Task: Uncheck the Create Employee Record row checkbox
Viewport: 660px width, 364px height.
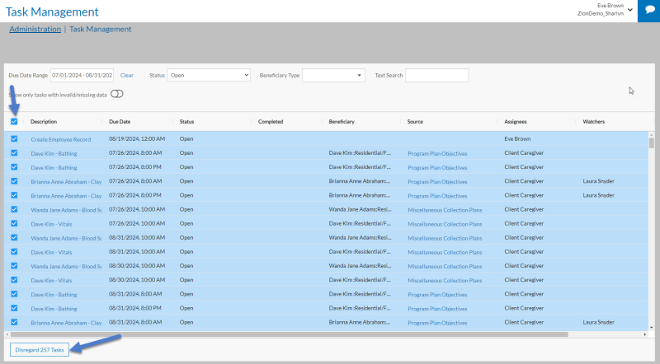Action: coord(14,139)
